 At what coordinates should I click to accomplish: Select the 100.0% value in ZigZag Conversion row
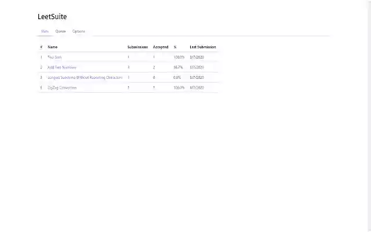pos(179,88)
